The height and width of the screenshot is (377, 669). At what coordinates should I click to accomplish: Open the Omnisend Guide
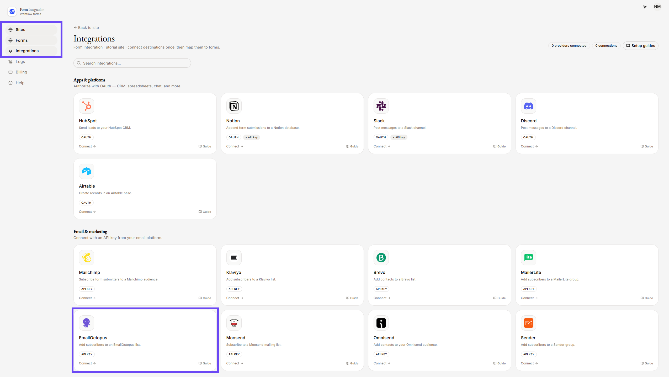tap(499, 363)
